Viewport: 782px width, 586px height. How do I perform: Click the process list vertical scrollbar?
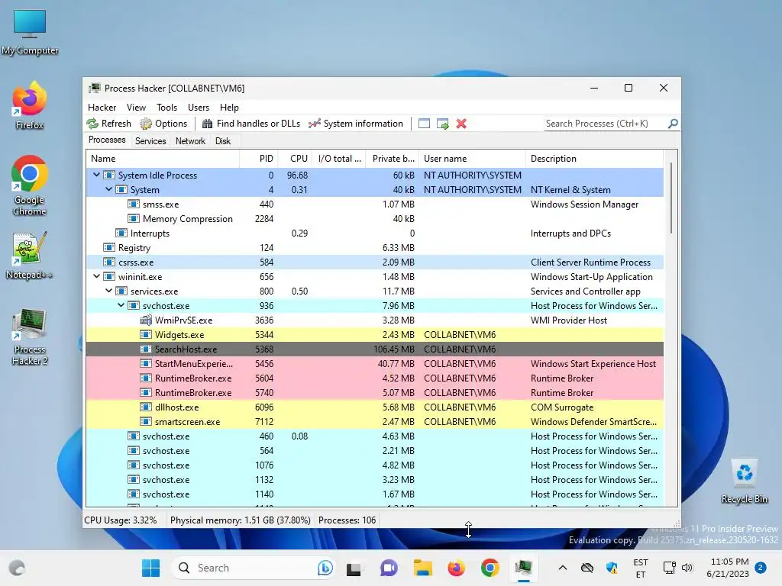[x=671, y=198]
